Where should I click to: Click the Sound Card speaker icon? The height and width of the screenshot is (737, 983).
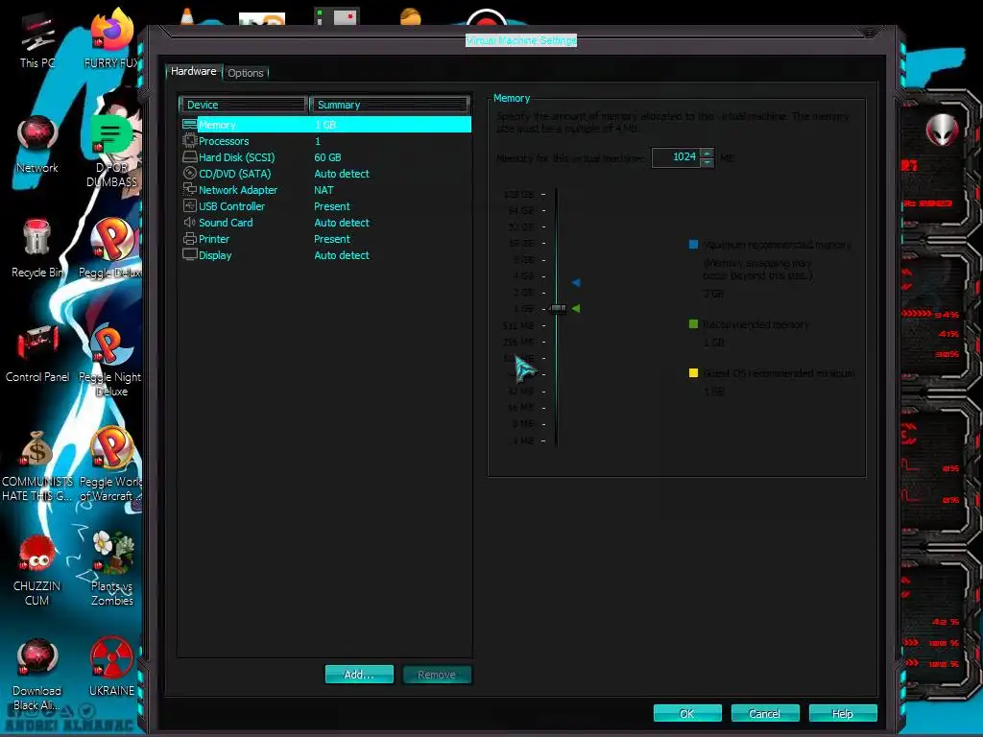click(189, 222)
